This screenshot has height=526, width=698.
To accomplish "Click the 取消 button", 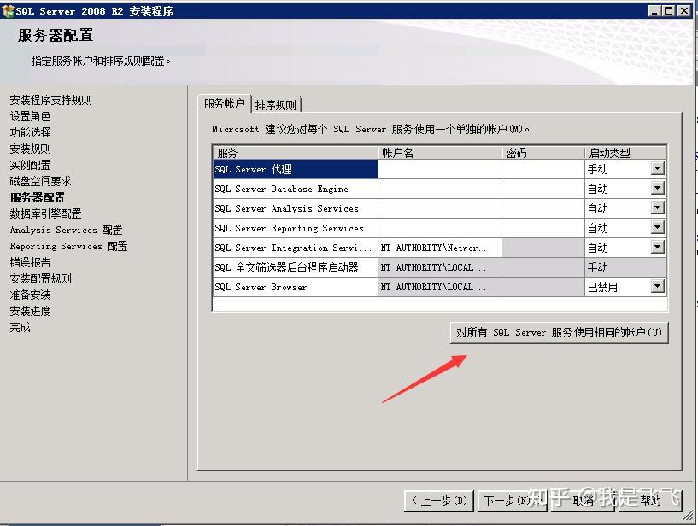I will 583,502.
